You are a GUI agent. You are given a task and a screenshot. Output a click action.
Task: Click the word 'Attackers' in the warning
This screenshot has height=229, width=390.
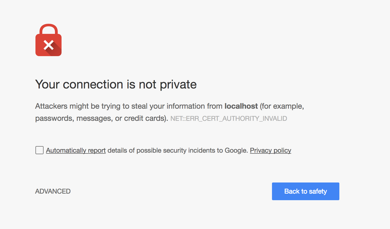coord(51,106)
